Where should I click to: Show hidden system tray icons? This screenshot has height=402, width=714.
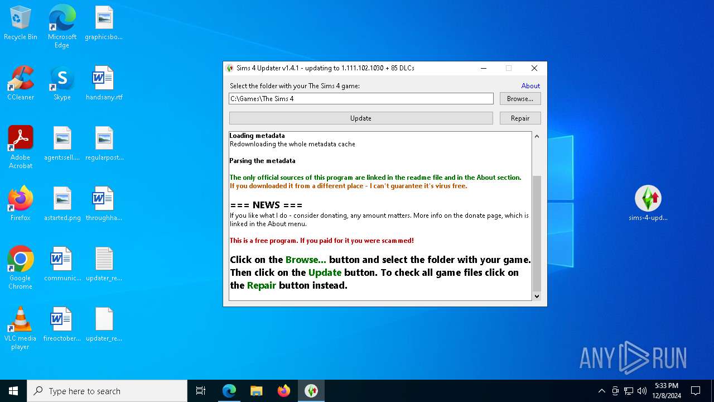(x=601, y=391)
